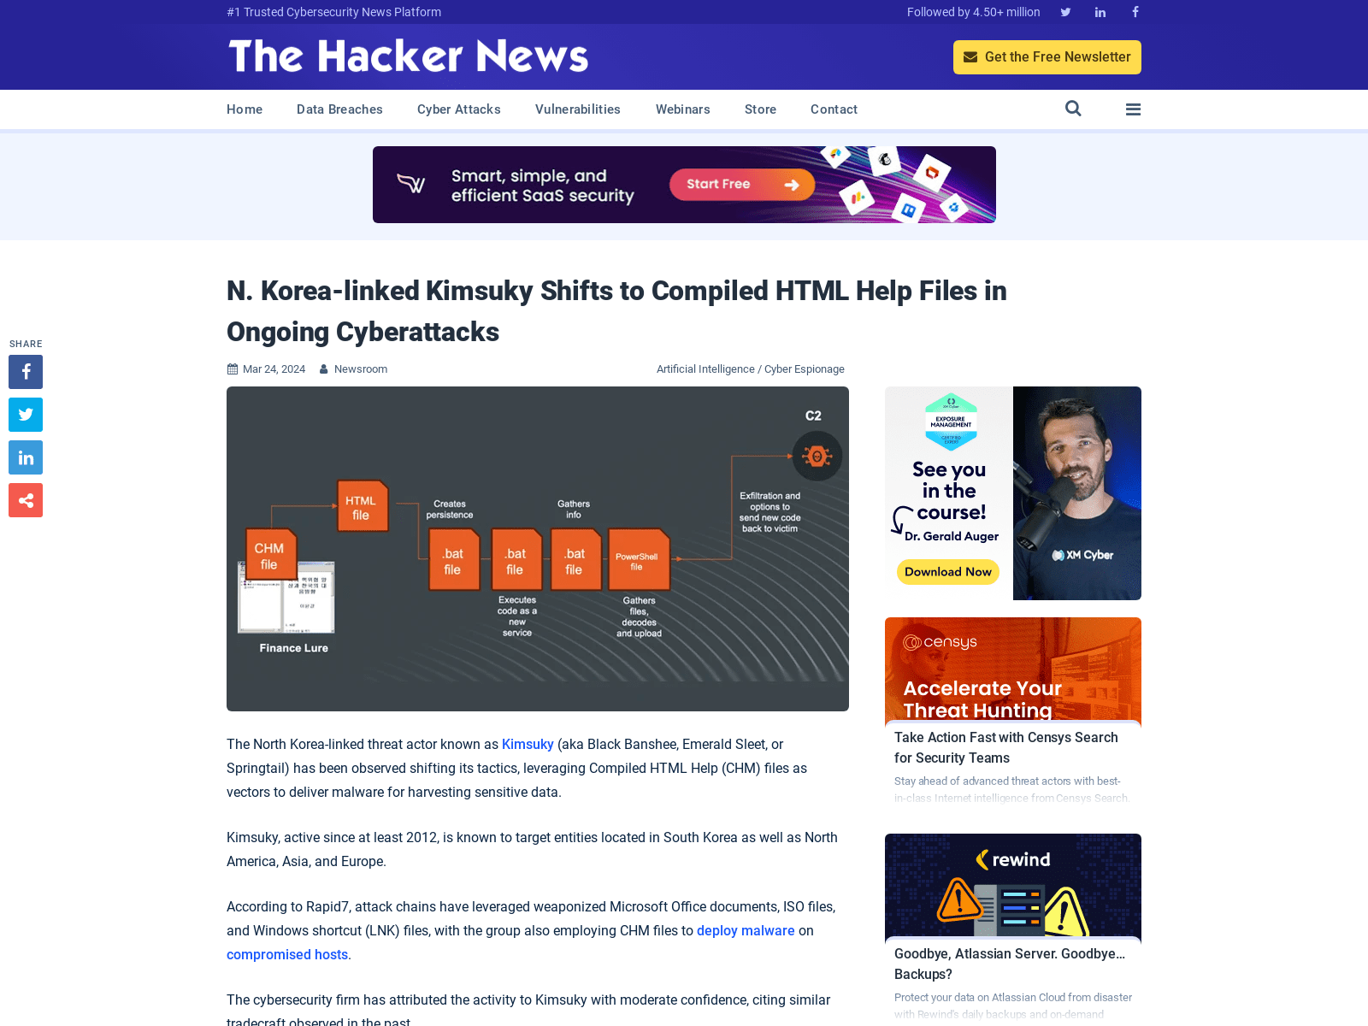
Task: Click The Hacker News logo
Action: [409, 56]
